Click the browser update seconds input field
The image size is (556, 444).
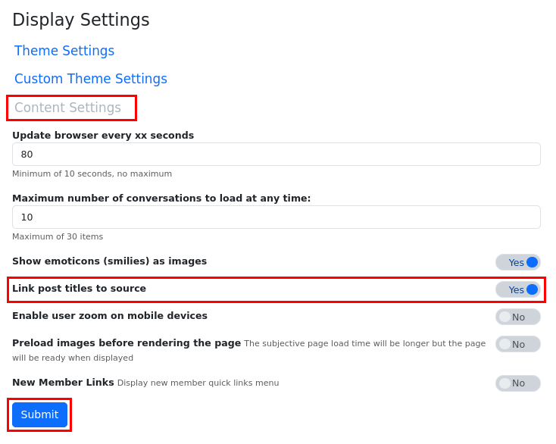(276, 154)
